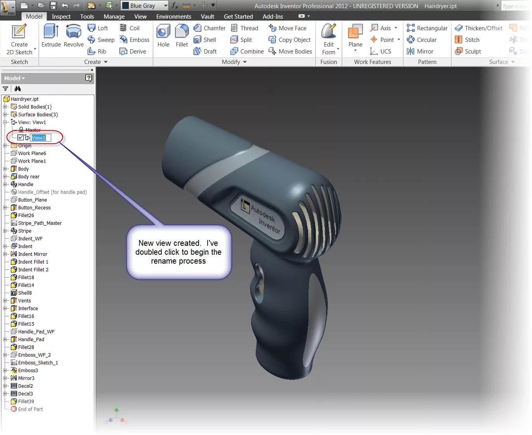Viewport: 532px width, 435px height.
Task: Click the Derive tool
Action: 133,51
